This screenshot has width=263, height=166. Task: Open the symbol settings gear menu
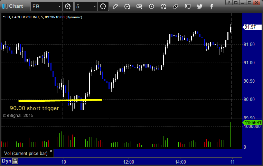pyautogui.click(x=68, y=7)
